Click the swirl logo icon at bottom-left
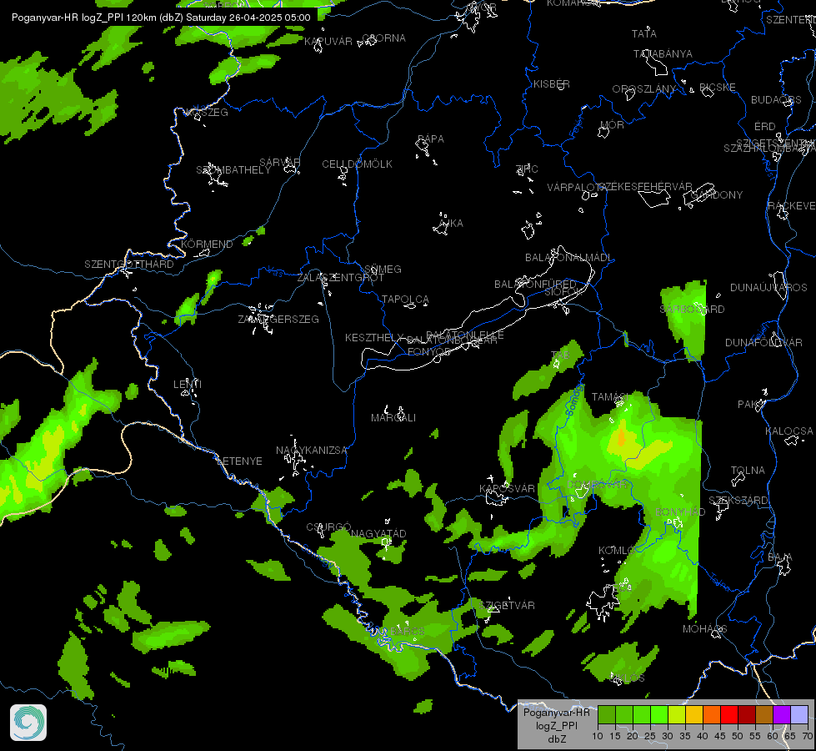This screenshot has width=816, height=751. tap(28, 723)
